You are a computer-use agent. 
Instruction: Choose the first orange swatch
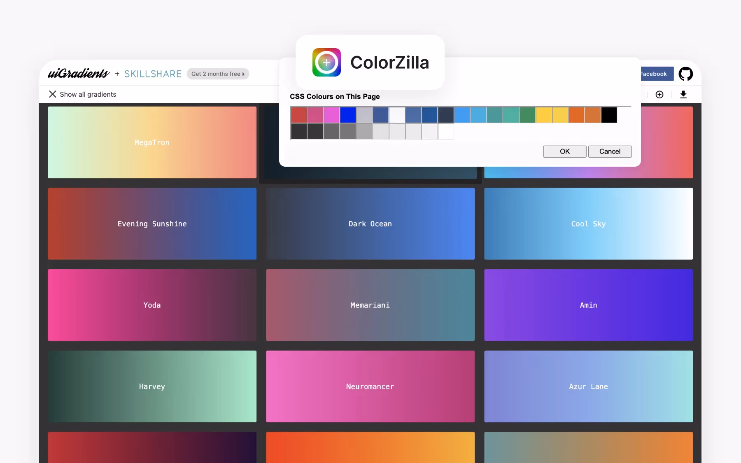pos(576,115)
